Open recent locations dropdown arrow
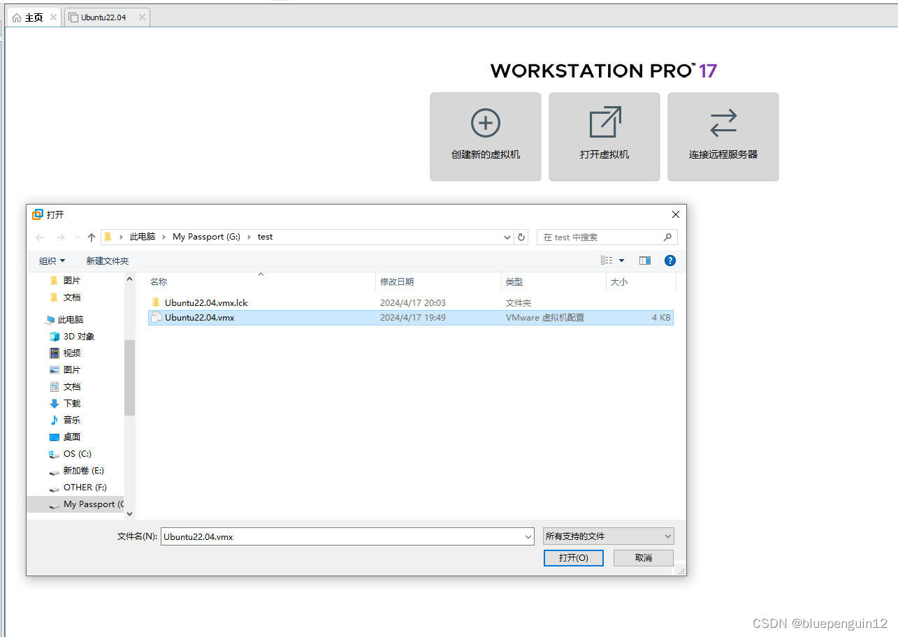Image resolution: width=898 pixels, height=637 pixels. tap(77, 237)
